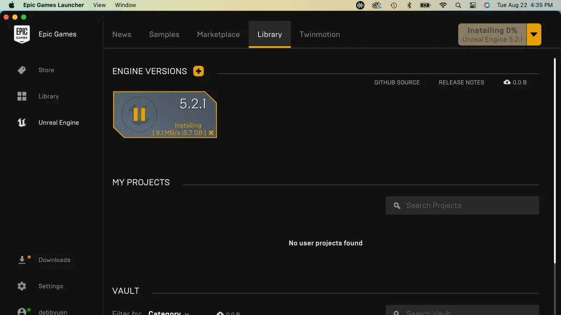Click the Search Projects field
Image resolution: width=561 pixels, height=315 pixels.
(x=462, y=205)
